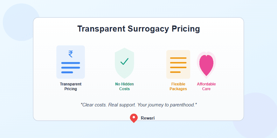The image size is (277, 138).
Task: Click the rupee symbol atop the pricing icon
Action: pyautogui.click(x=71, y=54)
